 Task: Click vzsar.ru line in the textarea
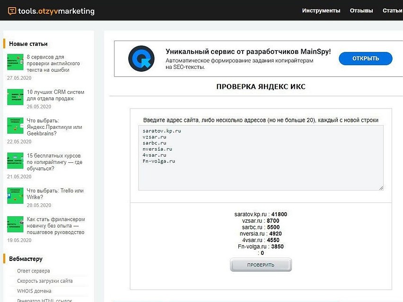coord(154,137)
